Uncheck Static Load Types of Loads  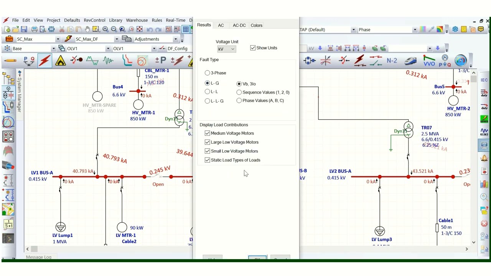(208, 160)
